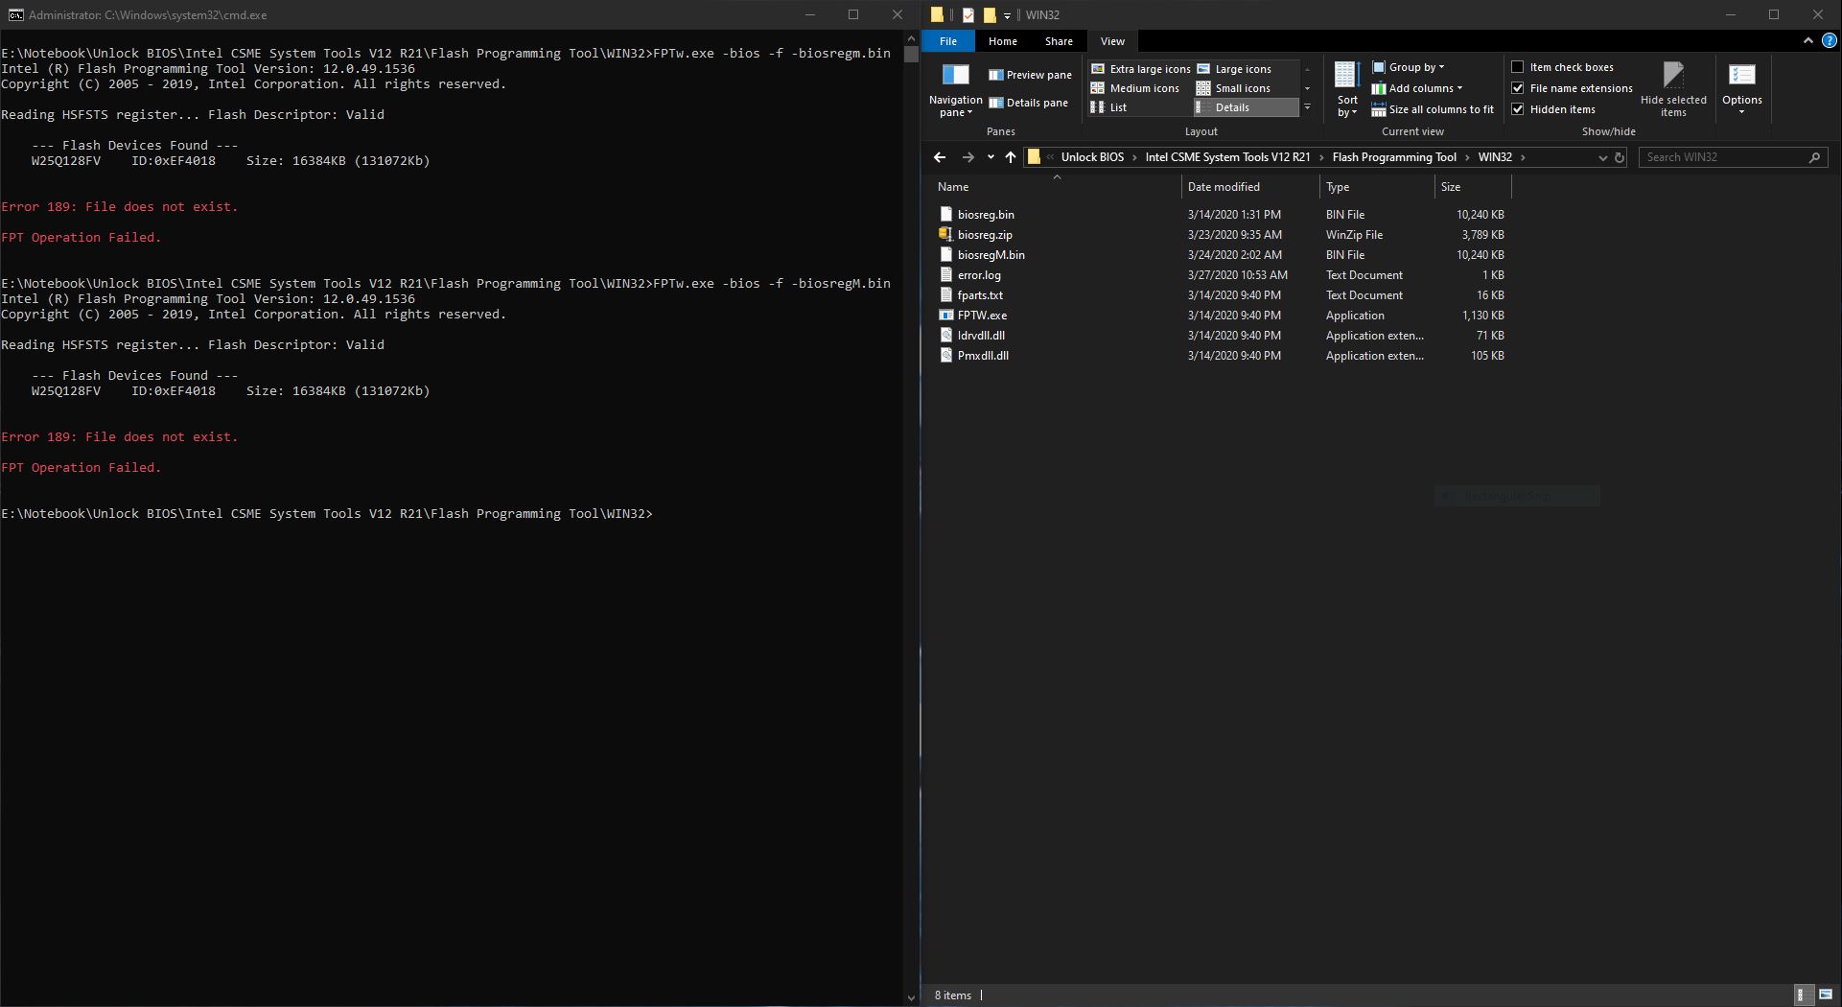1842x1007 pixels.
Task: Select Idrvdll.dll file icon
Action: point(946,336)
